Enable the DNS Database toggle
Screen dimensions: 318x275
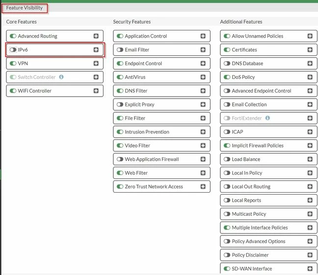227,63
